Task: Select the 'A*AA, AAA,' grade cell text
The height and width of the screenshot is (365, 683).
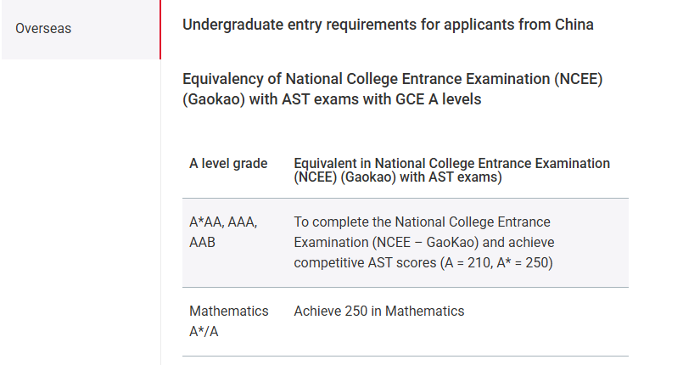Action: tap(223, 222)
